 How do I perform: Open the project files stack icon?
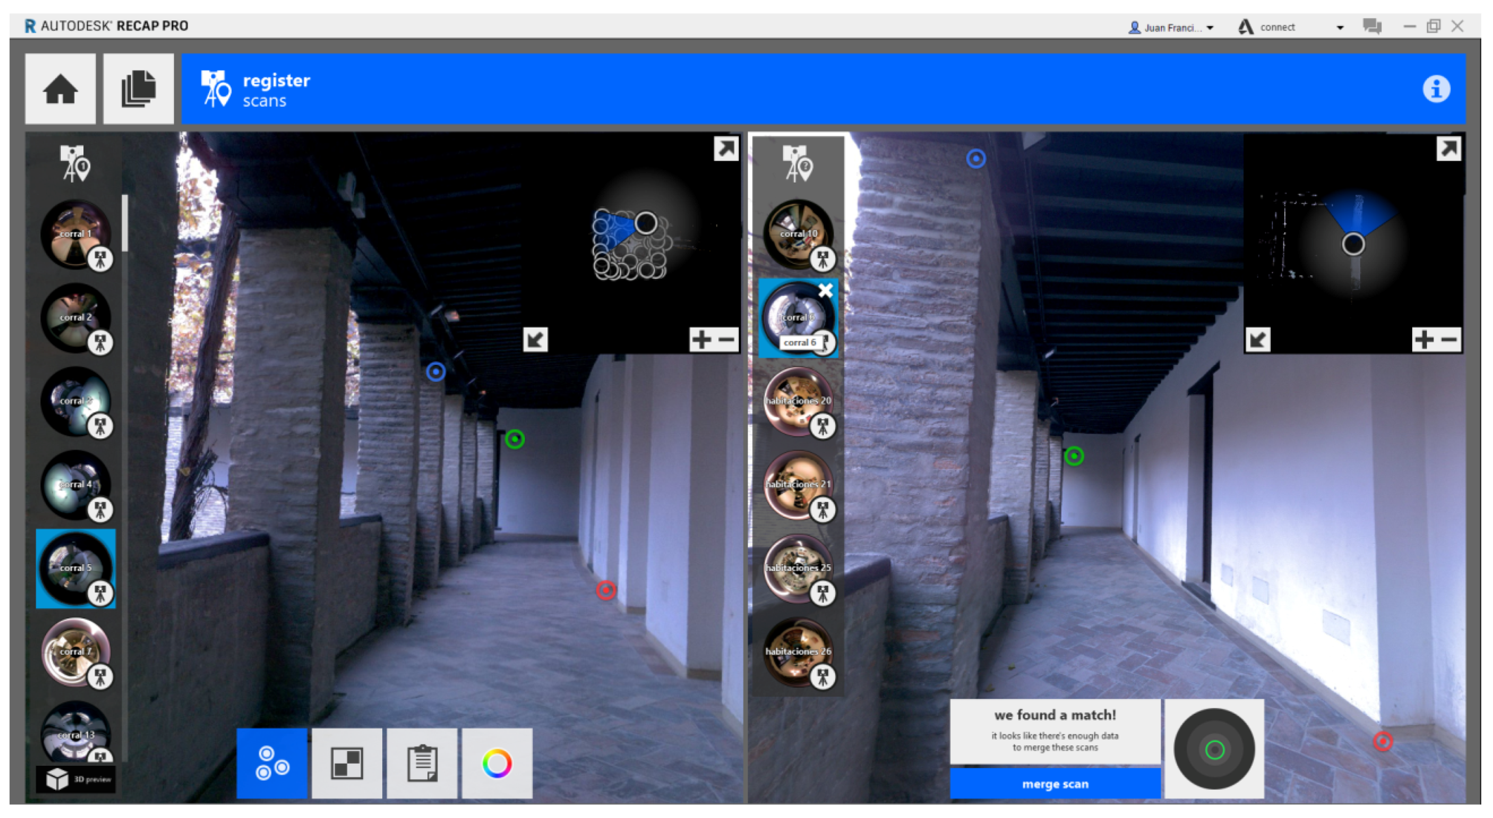click(x=138, y=89)
